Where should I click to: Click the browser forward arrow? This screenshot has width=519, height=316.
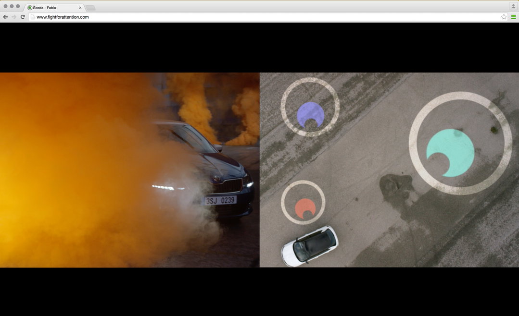[x=14, y=17]
